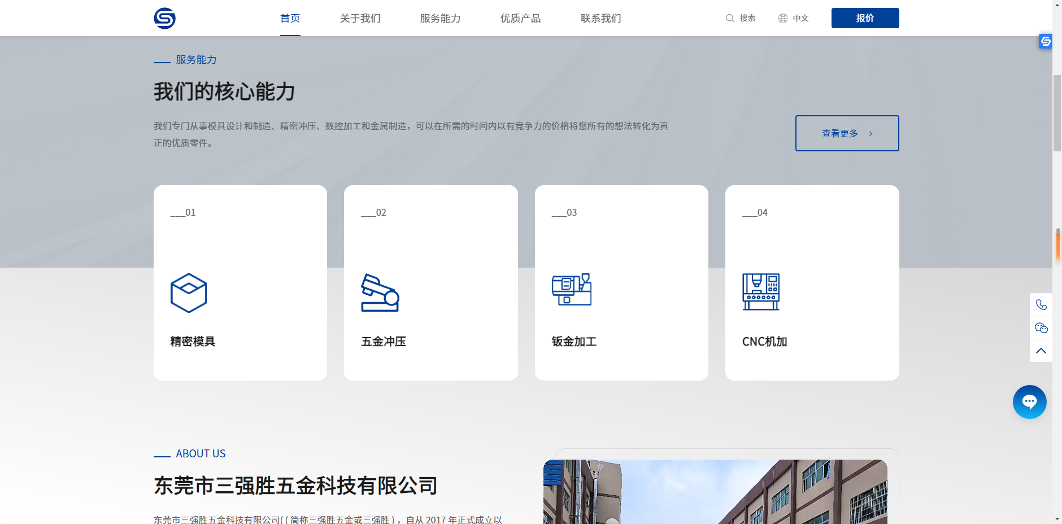Open the WeChat sidebar icon
Screen dimensions: 1062x524
[1041, 328]
